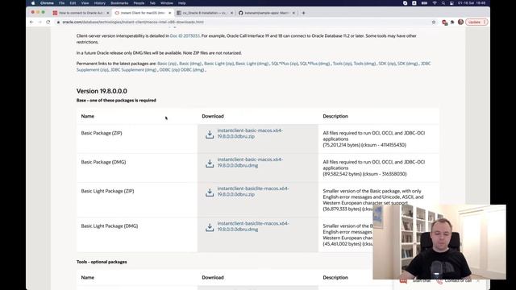Download instantclient-basiclite-macos.x64 dmg file link
This screenshot has height=290, width=516.
point(253,226)
